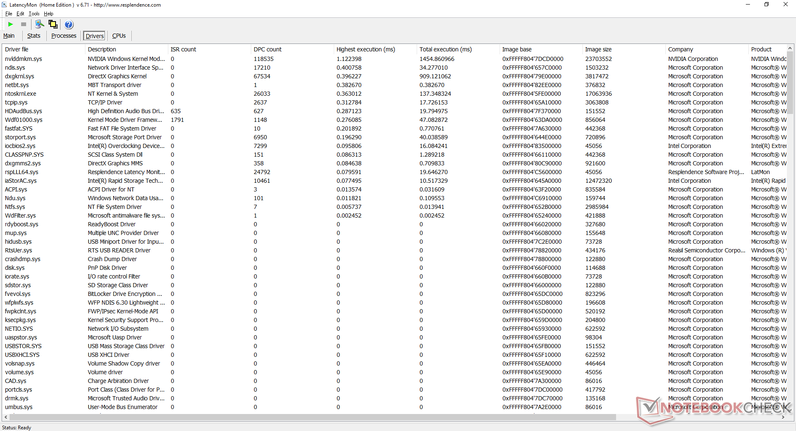The height and width of the screenshot is (431, 796).
Task: Switch to the Processes tab
Action: tap(64, 36)
